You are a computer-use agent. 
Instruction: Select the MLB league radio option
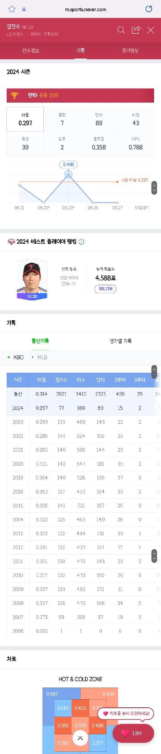click(39, 357)
